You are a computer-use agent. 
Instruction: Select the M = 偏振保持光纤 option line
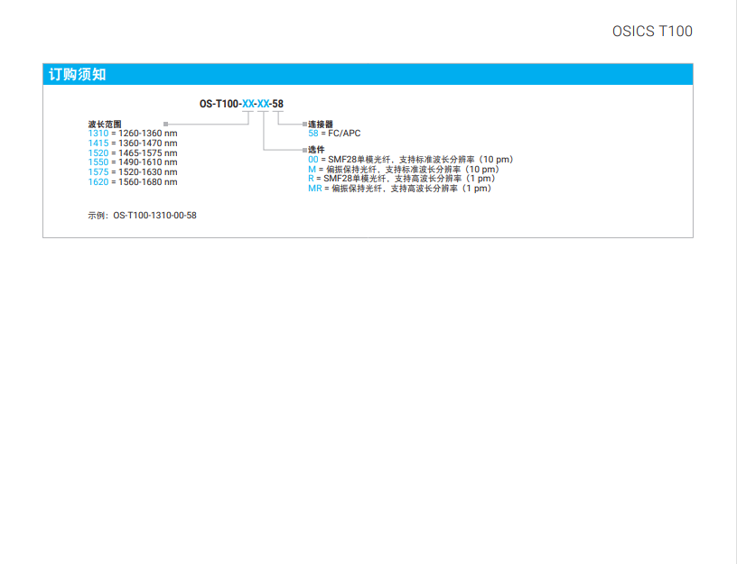(x=404, y=170)
